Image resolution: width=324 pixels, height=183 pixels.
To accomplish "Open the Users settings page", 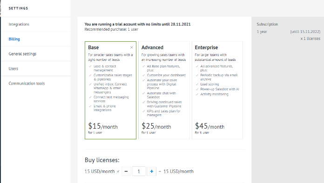I will pos(13,69).
